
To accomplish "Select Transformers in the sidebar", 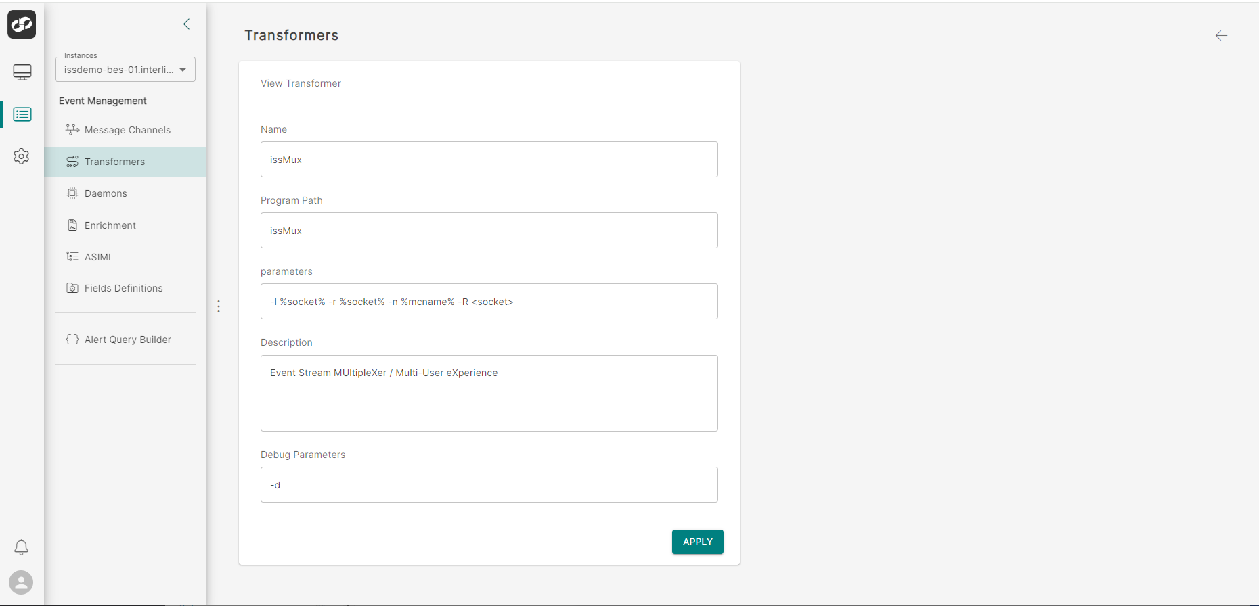I will pos(125,162).
